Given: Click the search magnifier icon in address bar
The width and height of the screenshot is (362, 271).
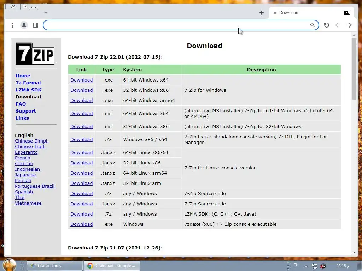Looking at the screenshot, I should (312, 25).
